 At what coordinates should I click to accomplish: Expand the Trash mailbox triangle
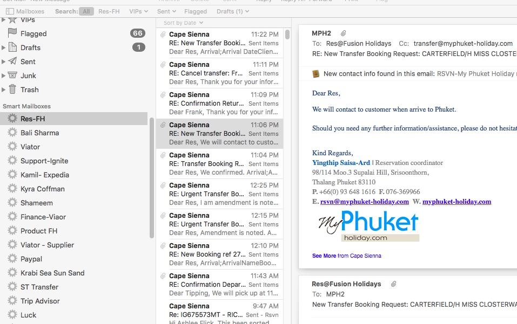point(3,89)
